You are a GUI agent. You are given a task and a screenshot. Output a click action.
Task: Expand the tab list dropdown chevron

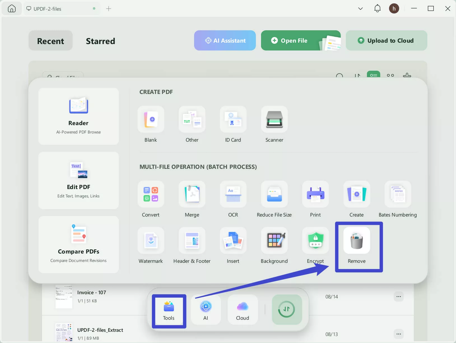pos(360,9)
